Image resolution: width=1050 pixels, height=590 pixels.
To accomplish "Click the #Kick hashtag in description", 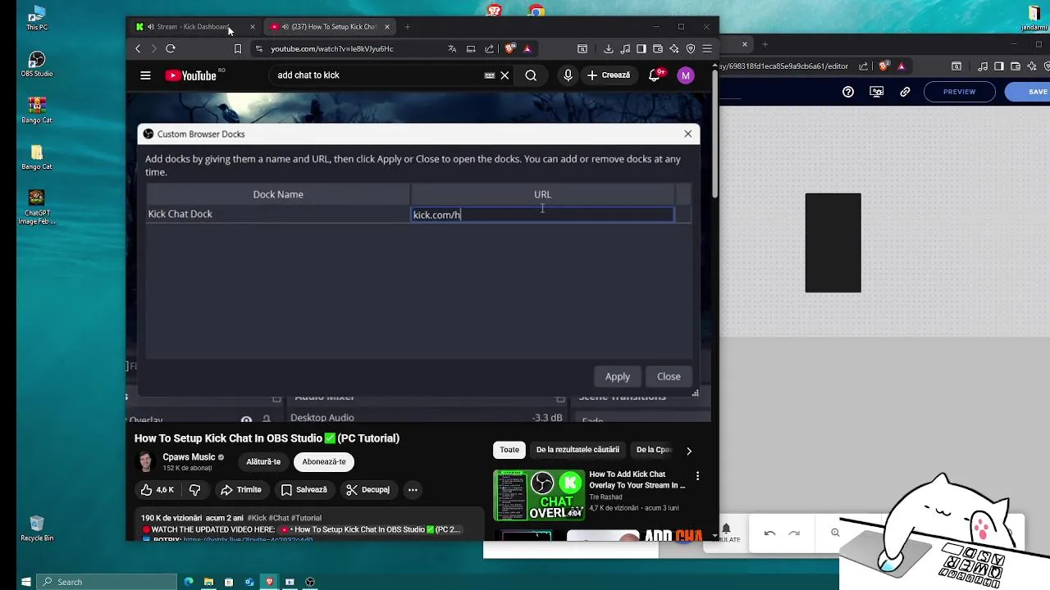I will (x=257, y=518).
